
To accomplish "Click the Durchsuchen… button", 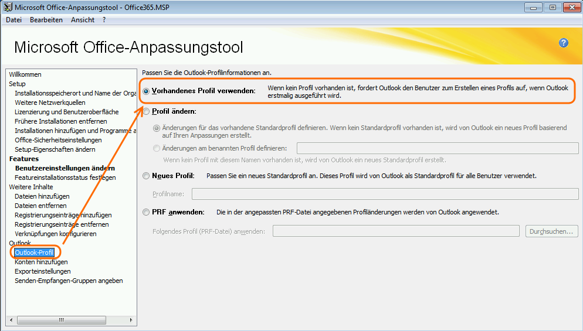I will pos(551,231).
